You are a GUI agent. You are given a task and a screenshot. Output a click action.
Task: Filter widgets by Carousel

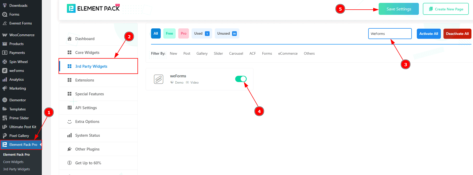coord(236,53)
